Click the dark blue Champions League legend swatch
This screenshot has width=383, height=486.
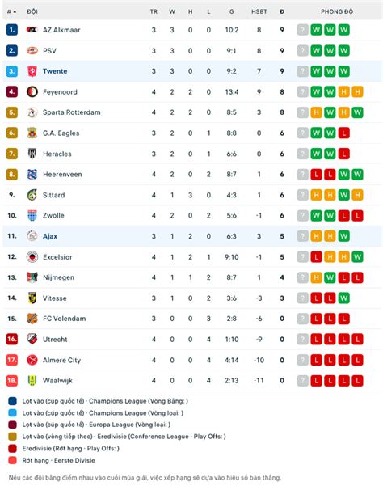[x=12, y=401]
